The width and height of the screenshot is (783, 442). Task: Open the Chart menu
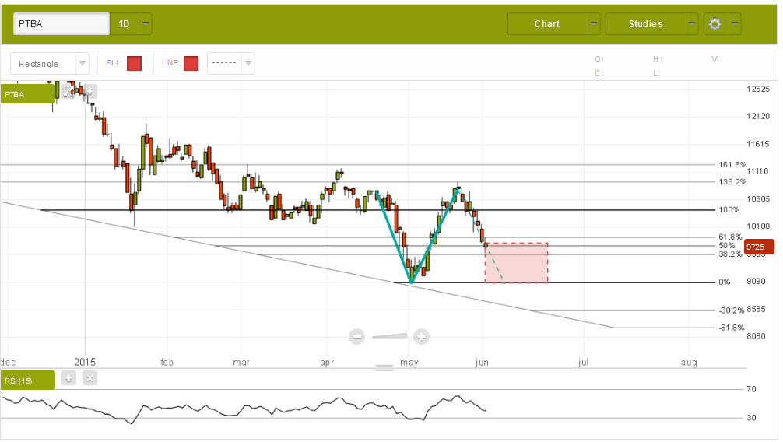click(553, 24)
